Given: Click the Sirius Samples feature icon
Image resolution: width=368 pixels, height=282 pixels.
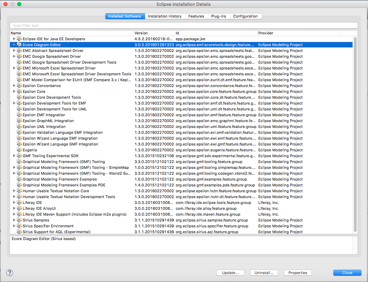Looking at the screenshot, I should pos(19,220).
